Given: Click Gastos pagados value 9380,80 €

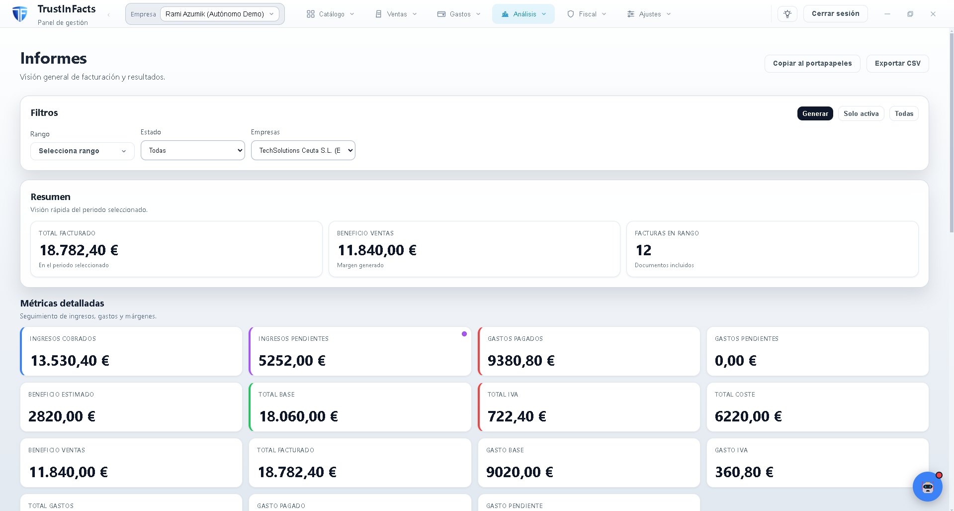Looking at the screenshot, I should click(x=521, y=361).
